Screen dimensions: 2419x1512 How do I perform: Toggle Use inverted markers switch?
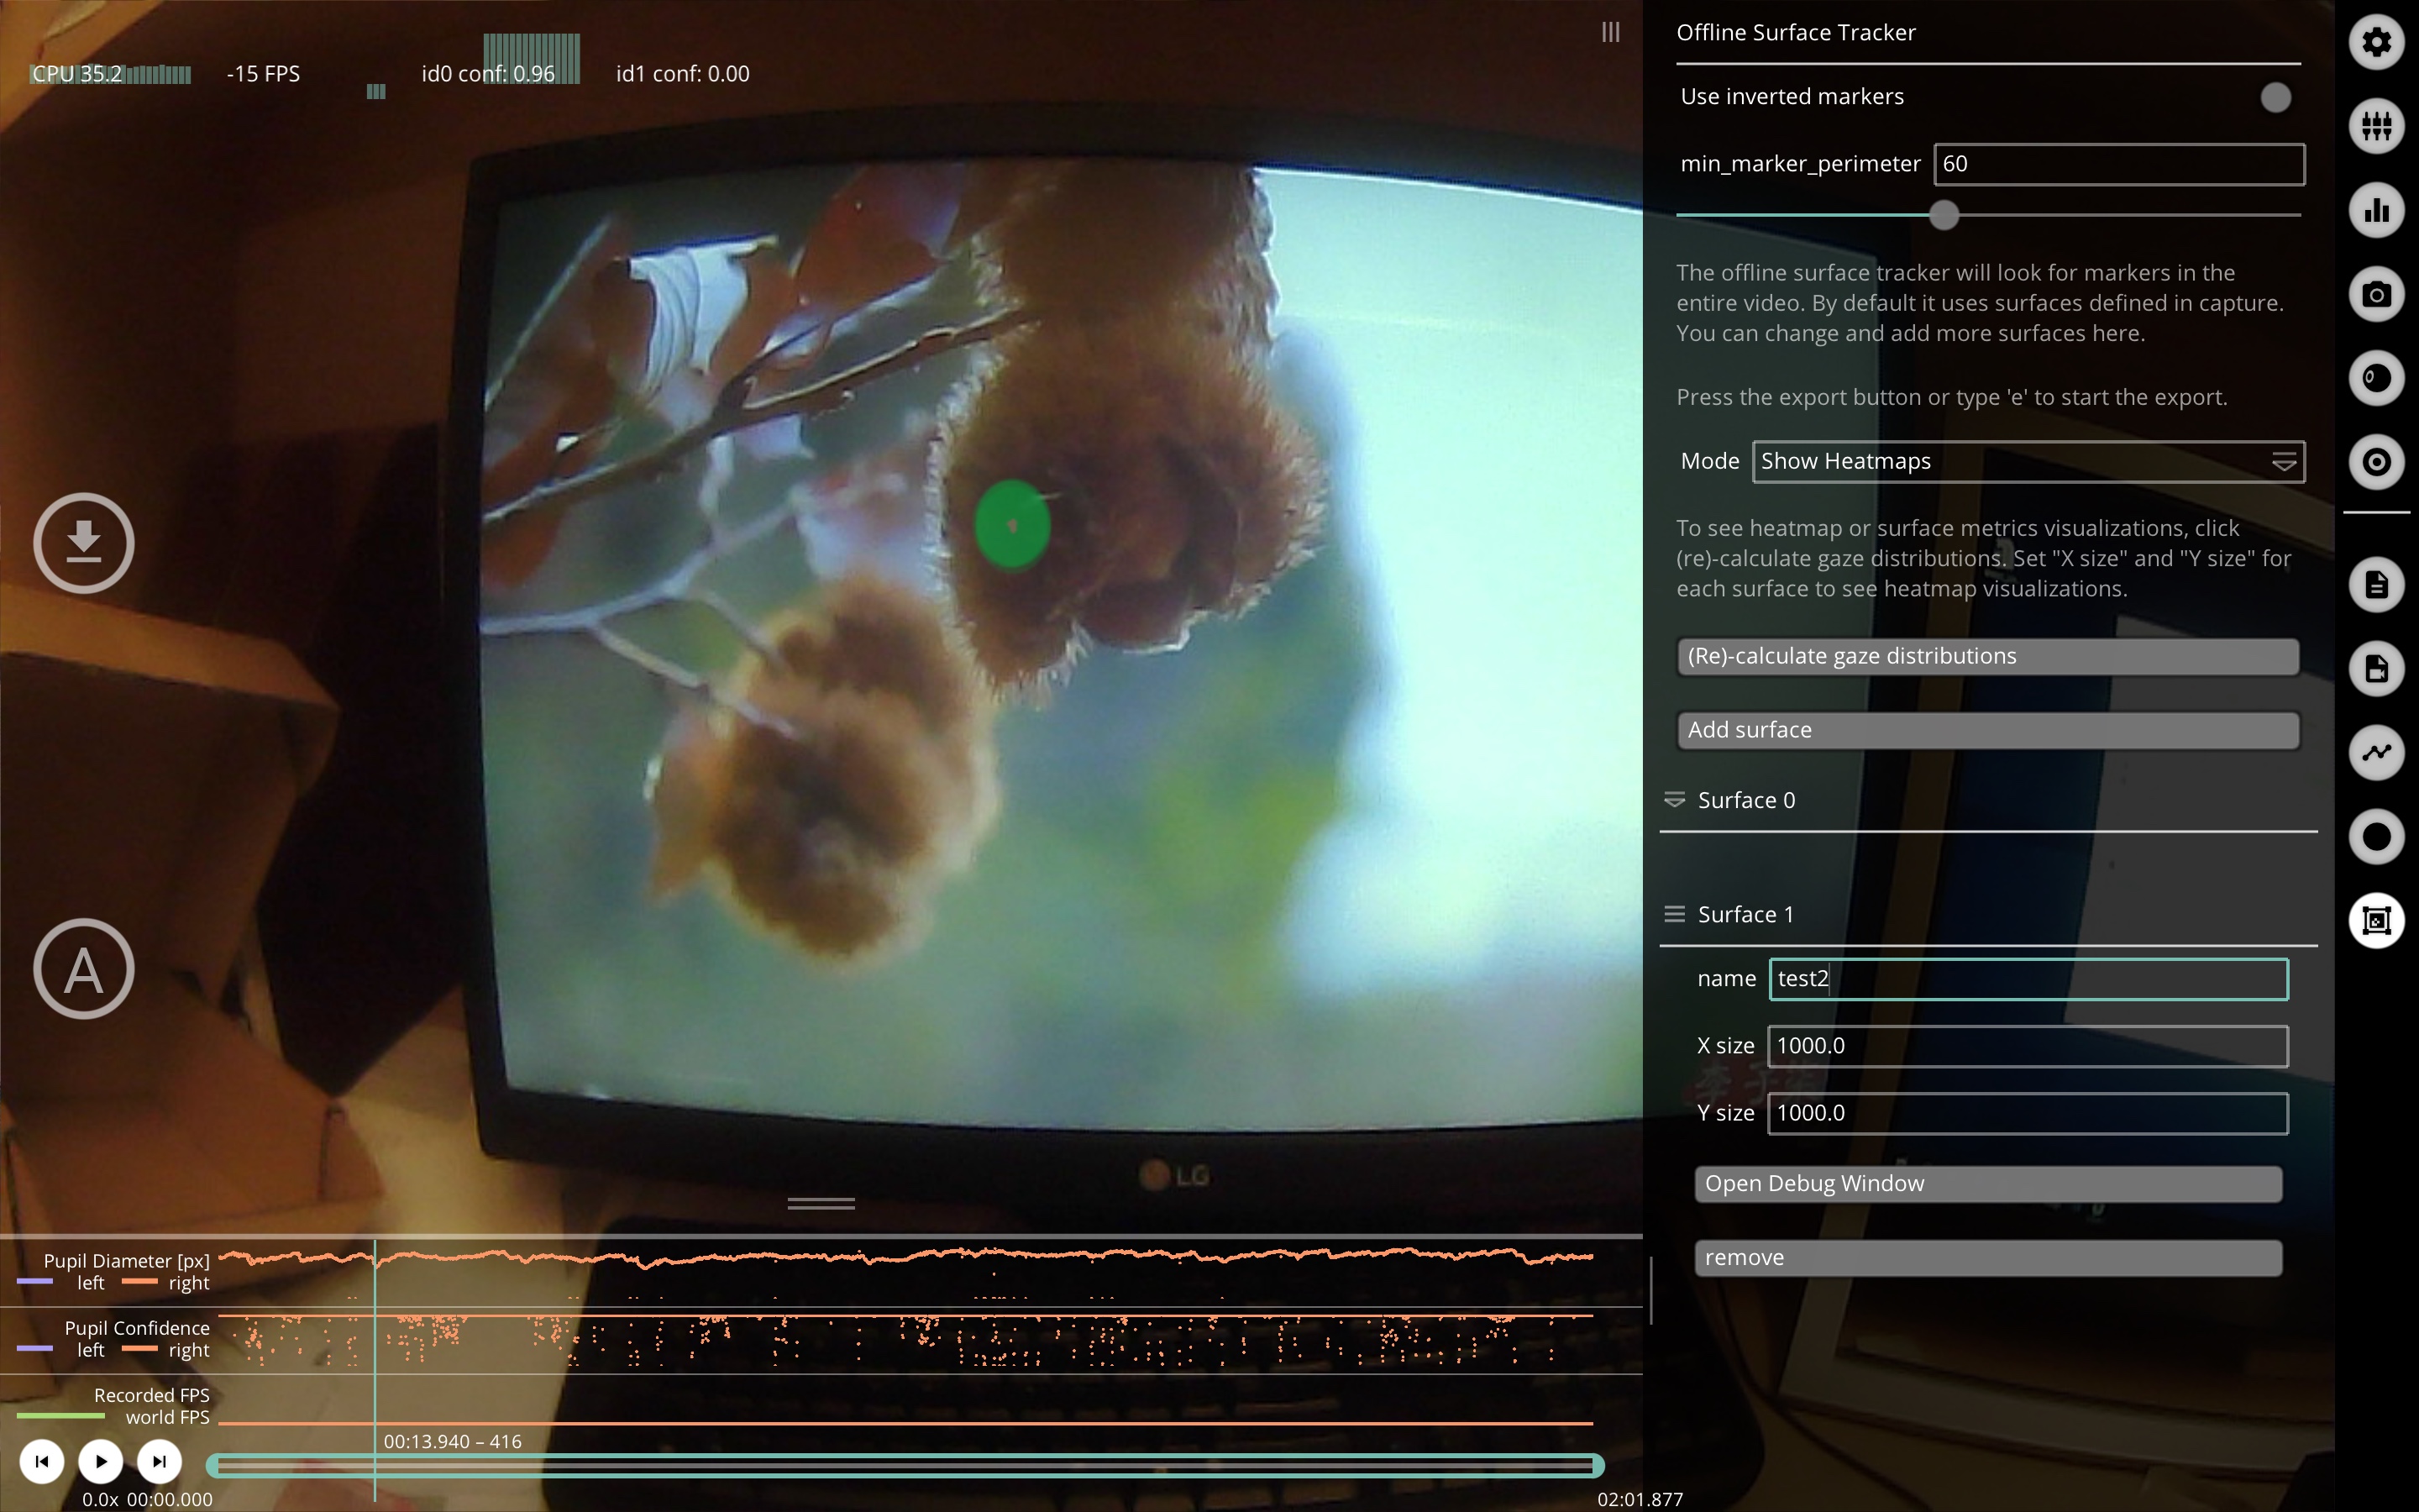(x=2275, y=97)
